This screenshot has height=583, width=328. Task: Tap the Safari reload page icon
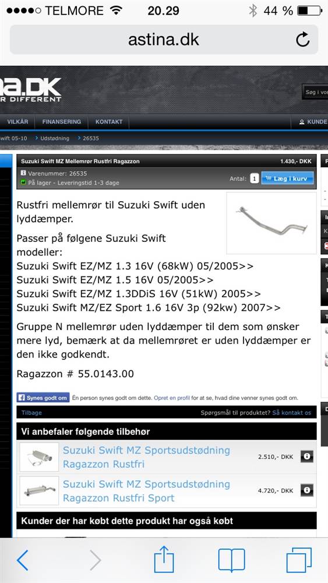tap(303, 39)
